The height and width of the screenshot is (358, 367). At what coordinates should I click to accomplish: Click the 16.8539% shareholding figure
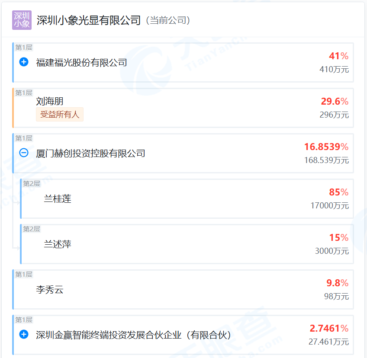[326, 147]
